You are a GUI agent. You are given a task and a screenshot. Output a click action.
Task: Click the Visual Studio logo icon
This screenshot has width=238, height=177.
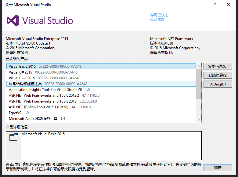pyautogui.click(x=13, y=20)
